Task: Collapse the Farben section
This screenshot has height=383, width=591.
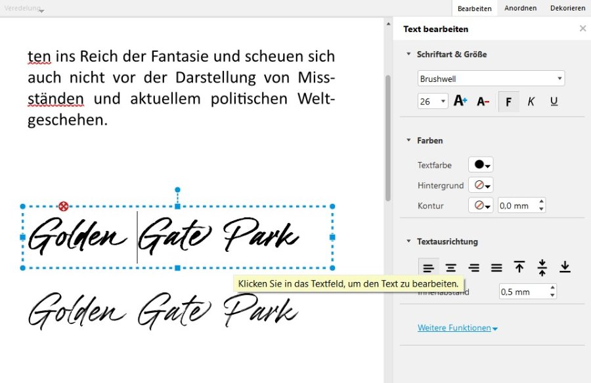Action: (408, 140)
